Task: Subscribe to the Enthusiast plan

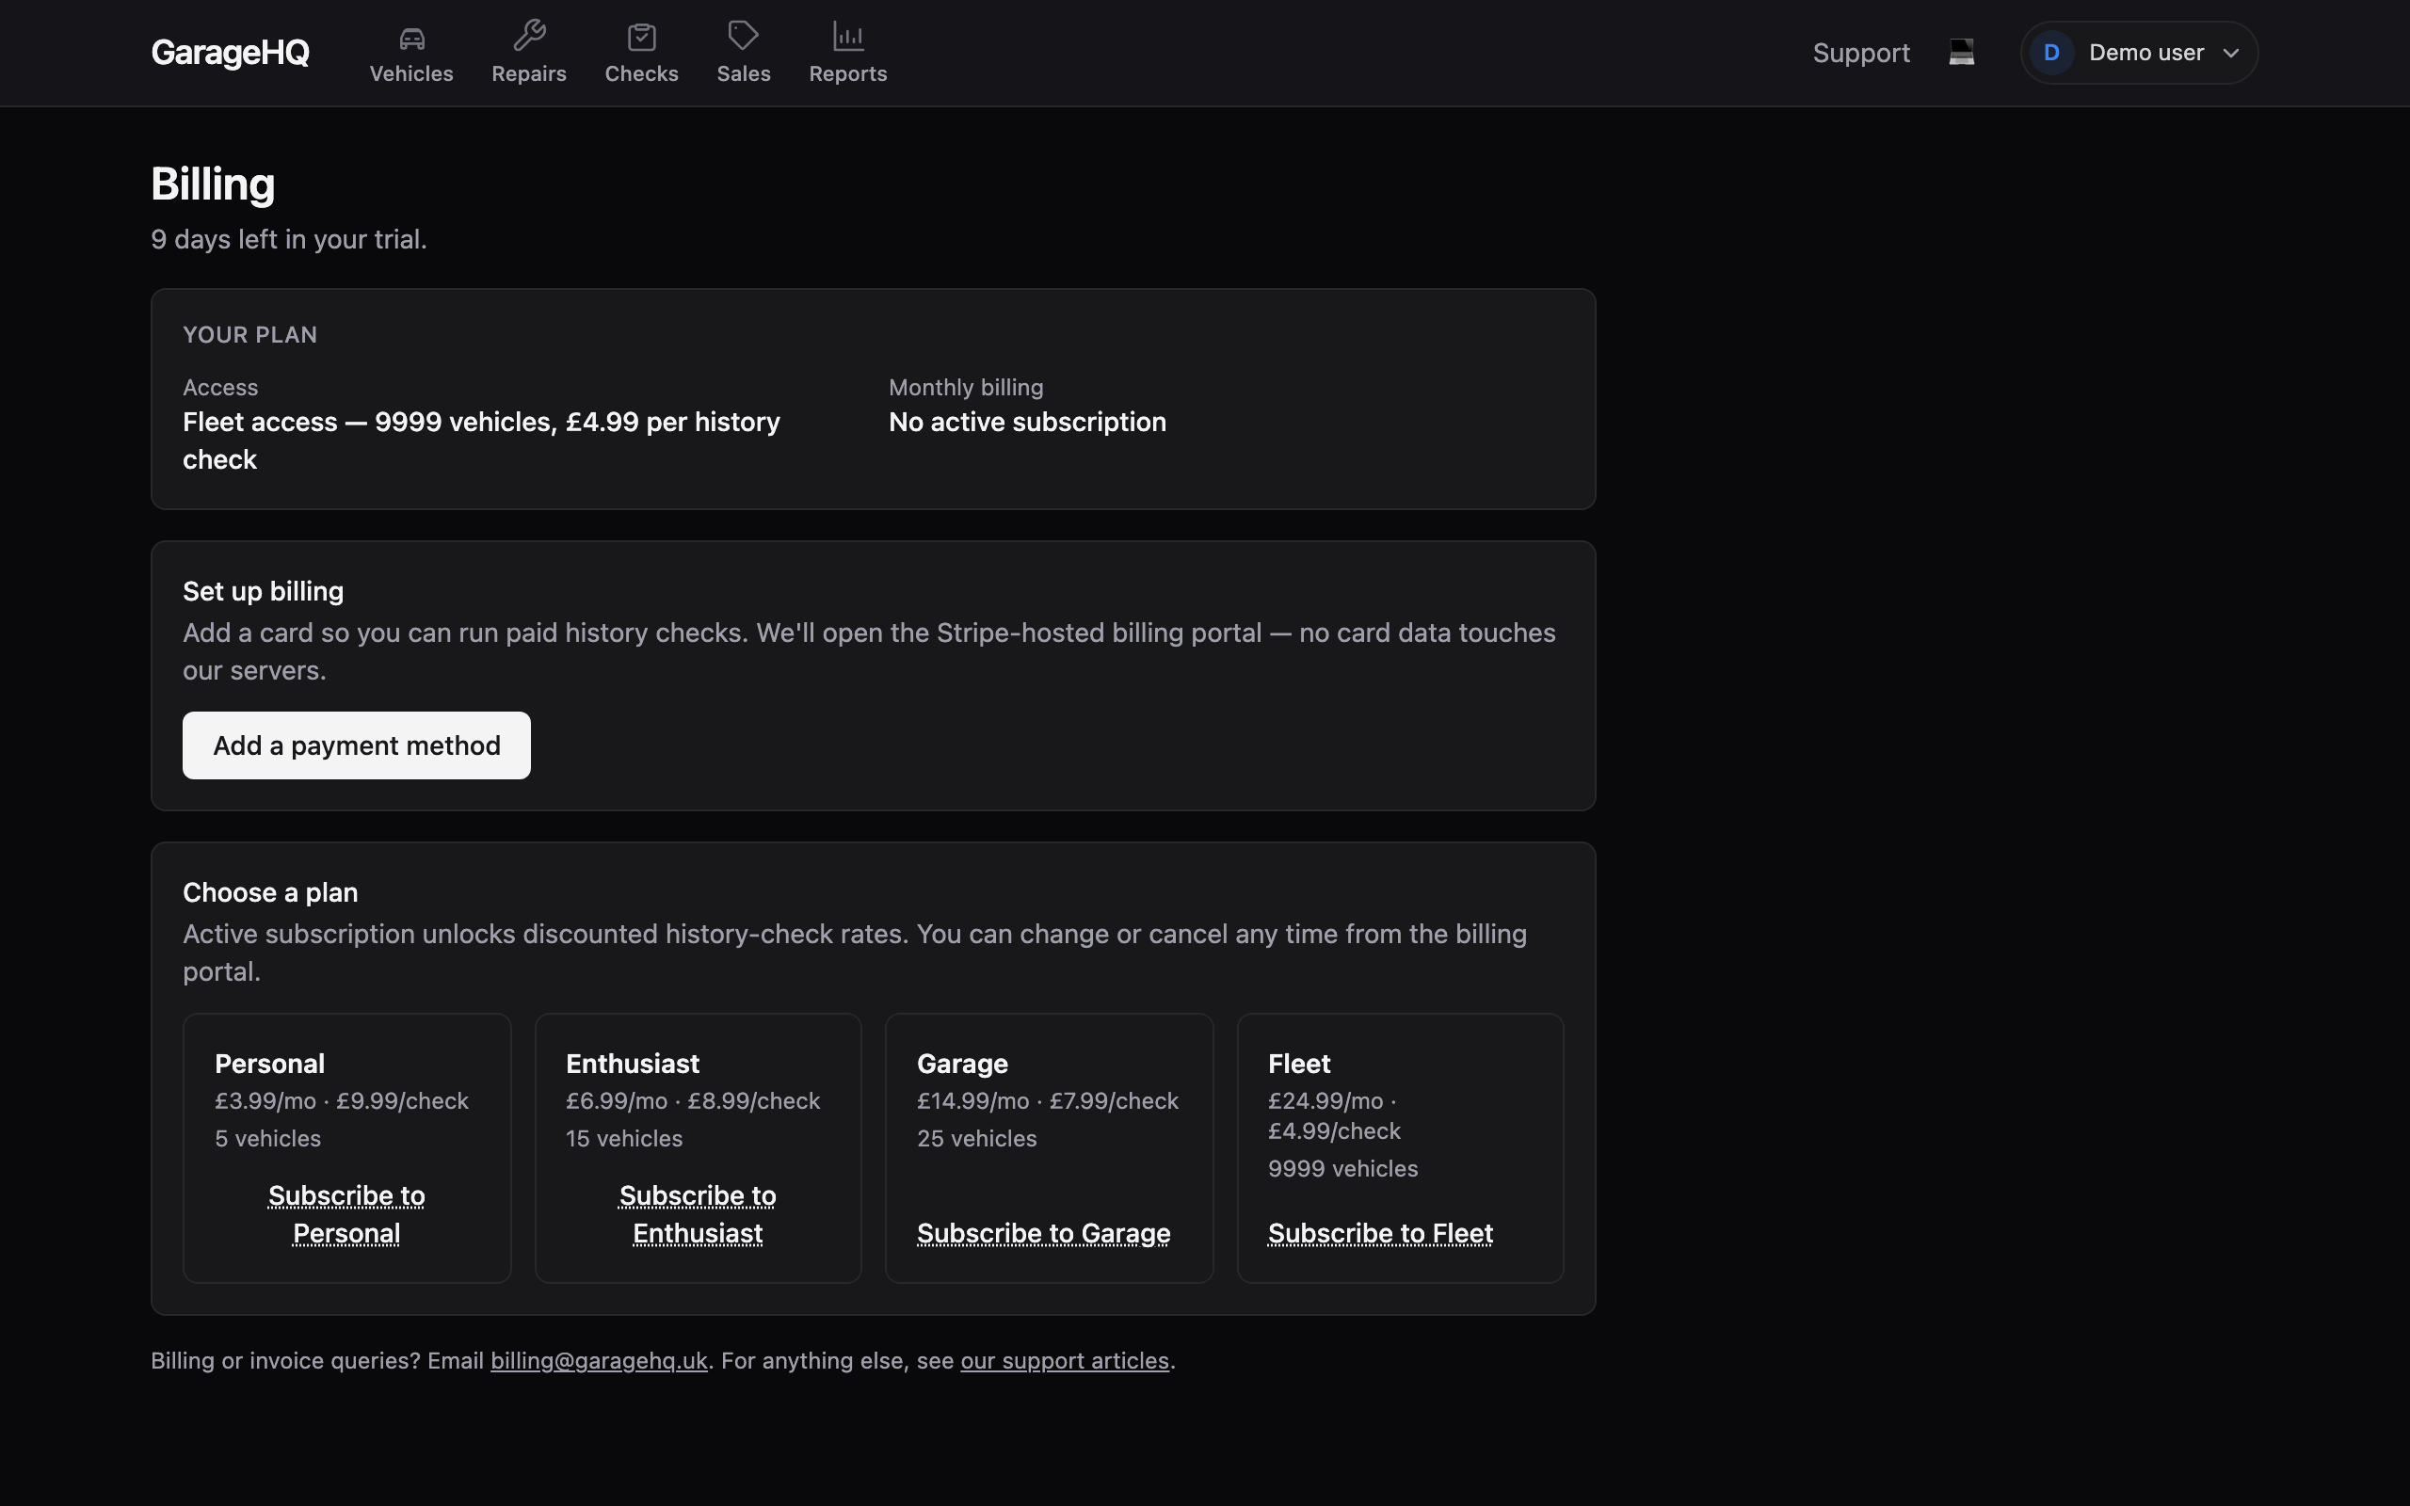Action: (697, 1214)
